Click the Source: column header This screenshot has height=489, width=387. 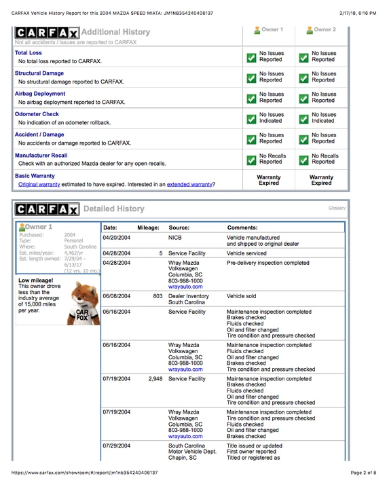(x=179, y=228)
